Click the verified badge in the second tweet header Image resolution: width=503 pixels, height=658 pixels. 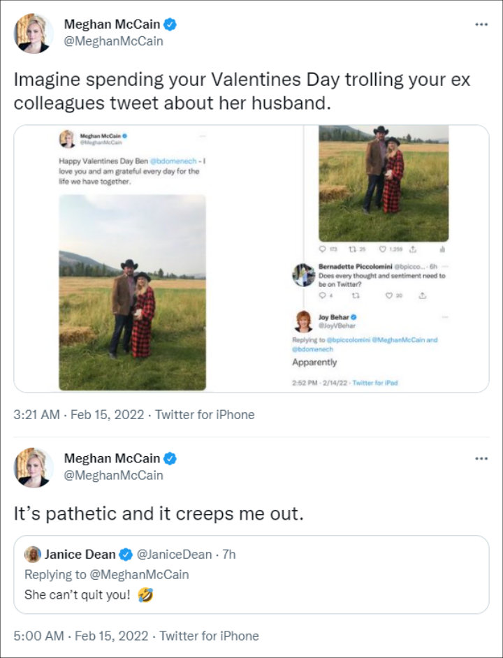[170, 459]
